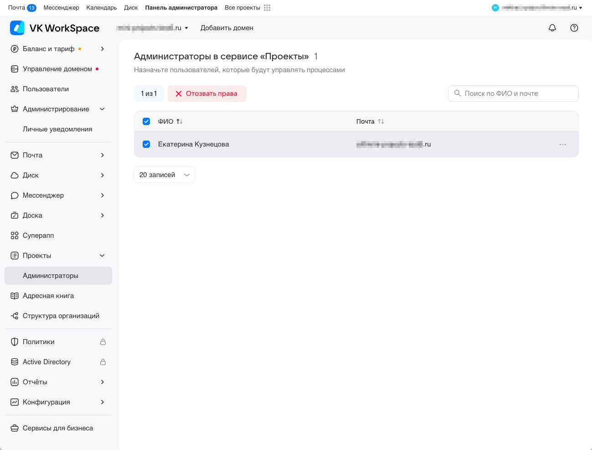This screenshot has height=450, width=592.
Task: Switch to Мессенджер in top bar
Action: (61, 8)
